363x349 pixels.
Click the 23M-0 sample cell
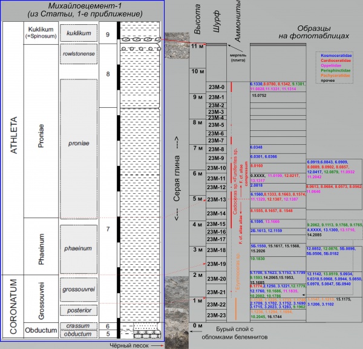pyautogui.click(x=216, y=87)
